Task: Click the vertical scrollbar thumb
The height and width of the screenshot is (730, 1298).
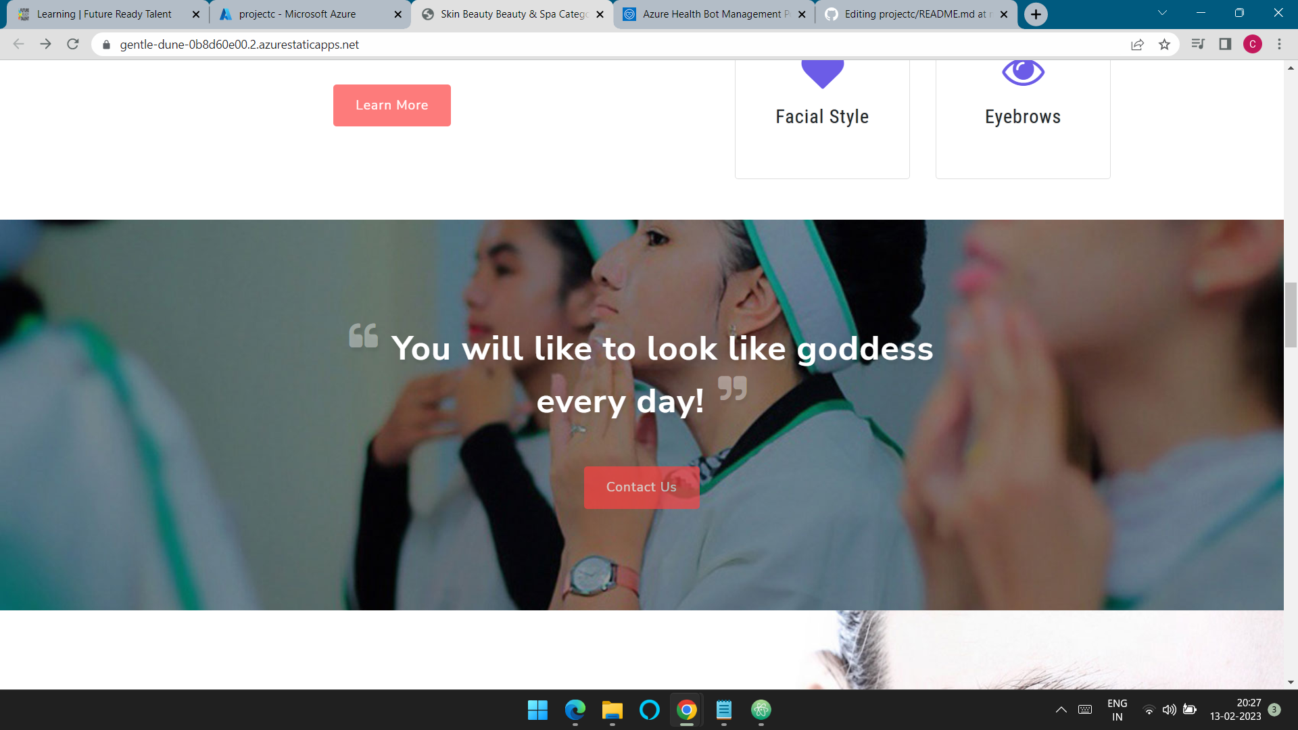Action: [1291, 315]
